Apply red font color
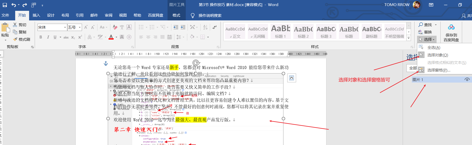The height and width of the screenshot is (145, 472). pos(111,37)
